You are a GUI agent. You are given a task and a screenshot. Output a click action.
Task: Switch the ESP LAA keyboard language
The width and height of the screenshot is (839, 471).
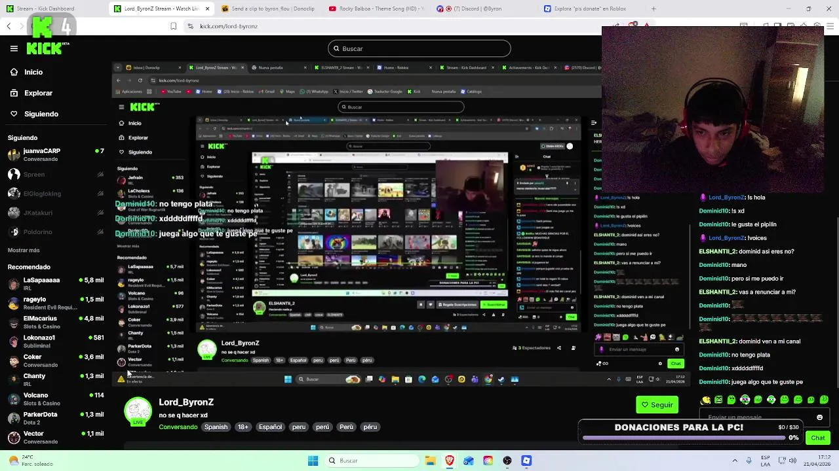[766, 461]
